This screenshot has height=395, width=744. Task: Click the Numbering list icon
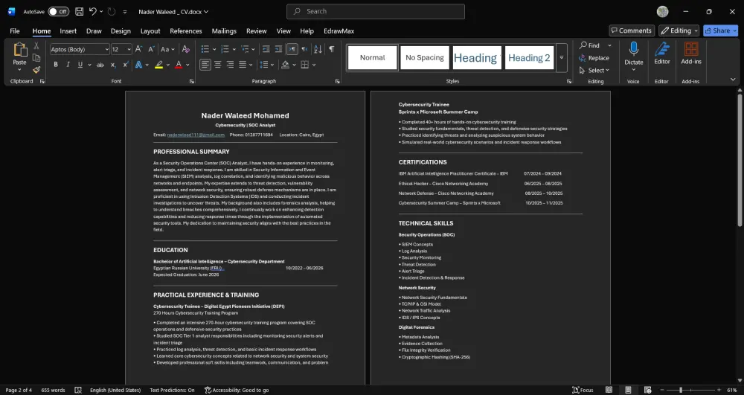(x=225, y=49)
